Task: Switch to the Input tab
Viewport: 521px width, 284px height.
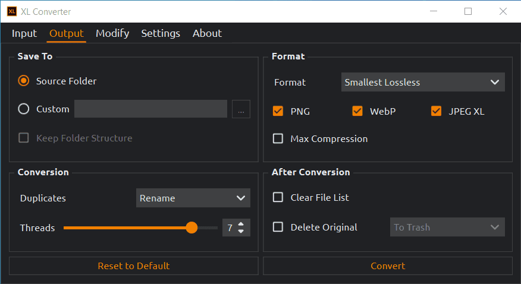Action: point(24,33)
